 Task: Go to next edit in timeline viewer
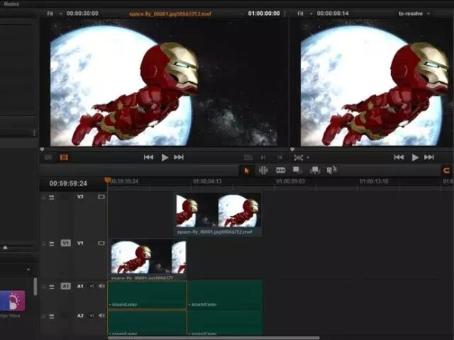pos(428,157)
